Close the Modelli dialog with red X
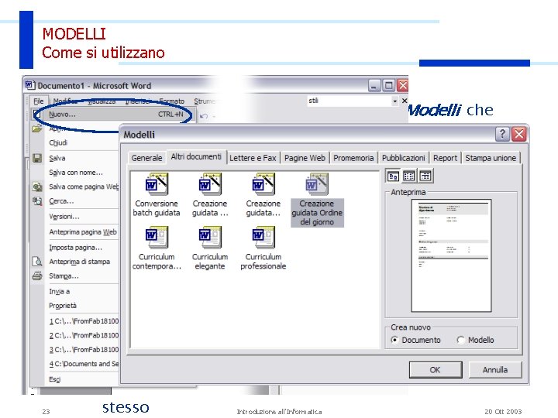 point(518,134)
